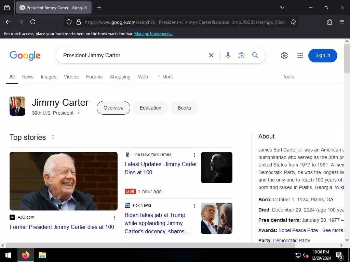Click the horizontal scrollbar right arrow
The image size is (350, 262).
tap(341, 246)
